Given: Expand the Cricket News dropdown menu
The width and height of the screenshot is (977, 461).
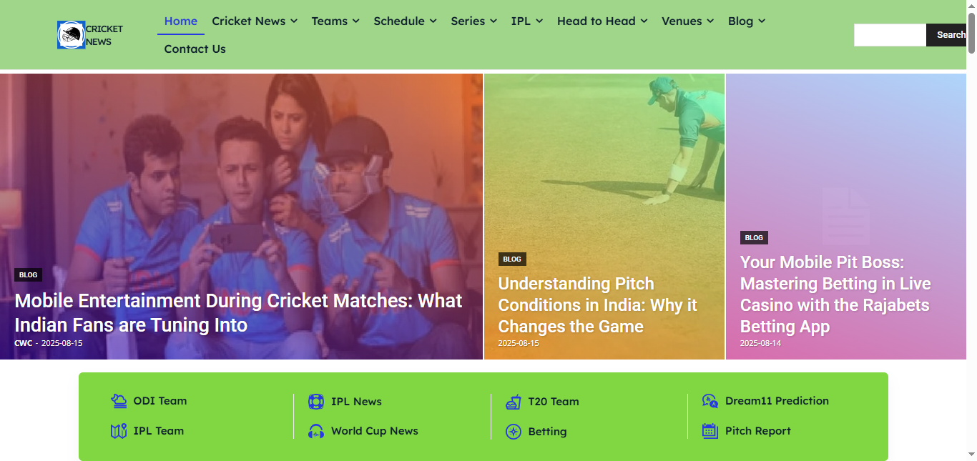Looking at the screenshot, I should (255, 21).
